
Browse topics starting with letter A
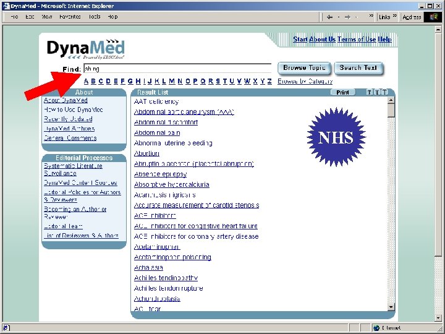87,82
